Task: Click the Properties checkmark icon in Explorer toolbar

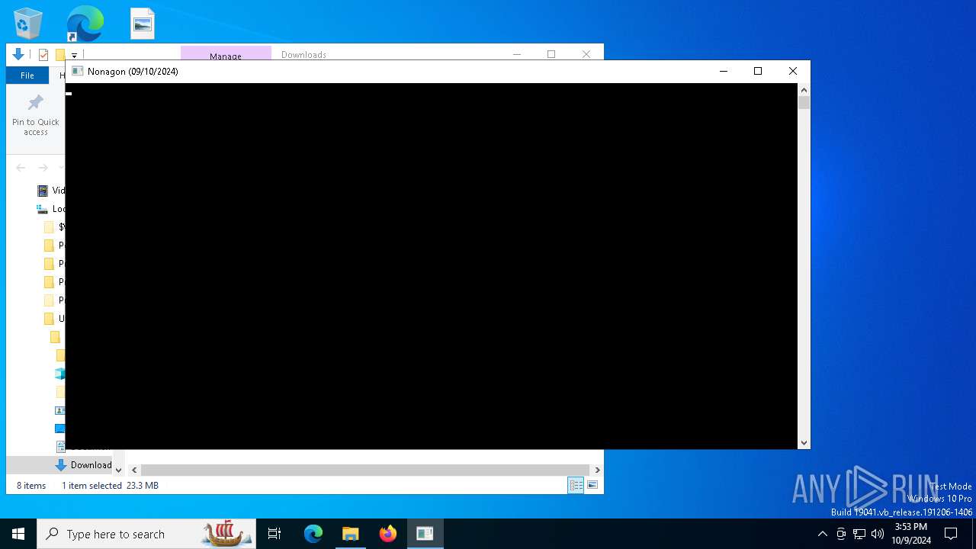Action: pos(43,55)
